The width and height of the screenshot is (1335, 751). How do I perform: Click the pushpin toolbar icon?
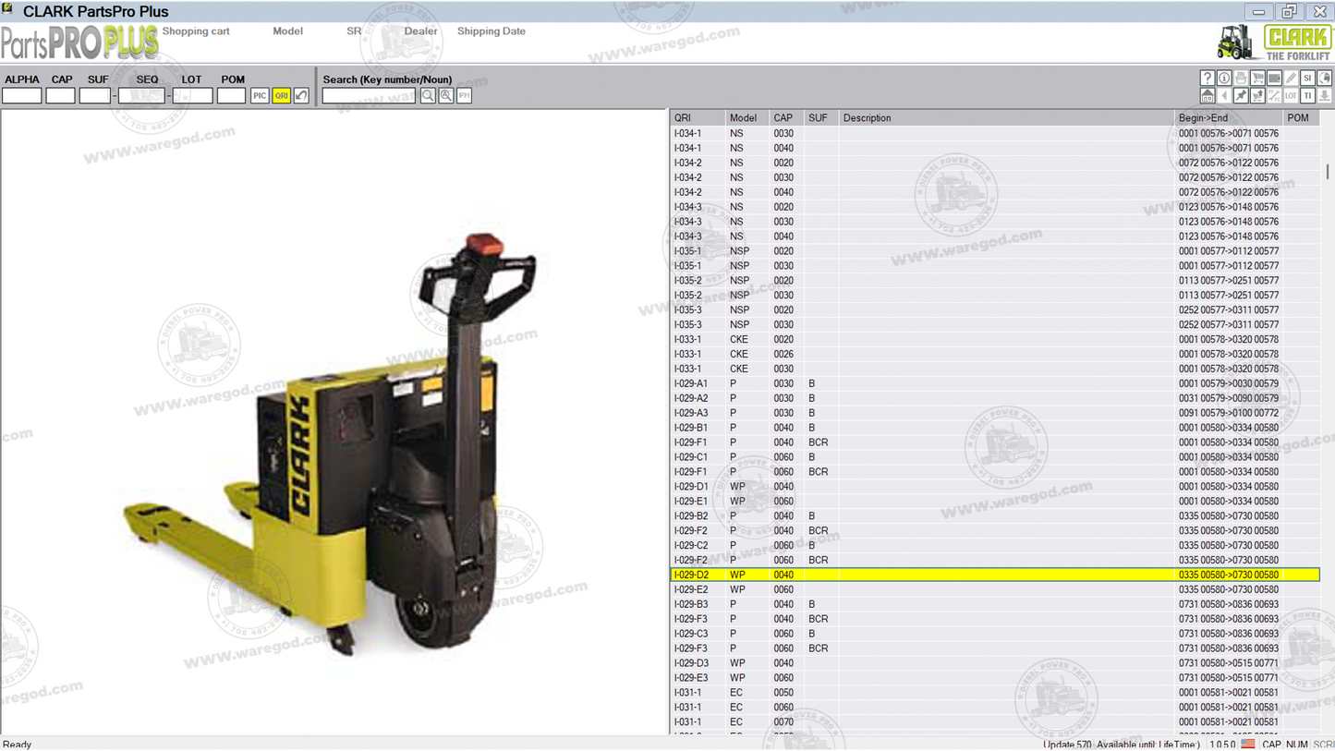(x=1241, y=95)
